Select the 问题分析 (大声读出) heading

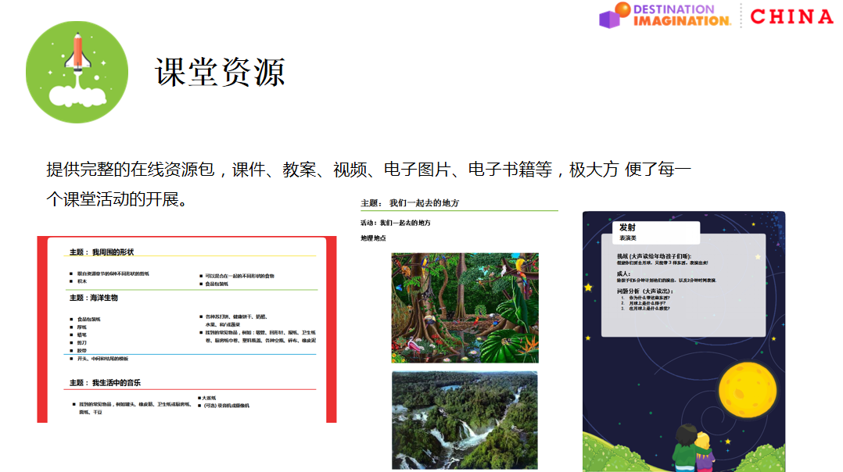pos(644,291)
